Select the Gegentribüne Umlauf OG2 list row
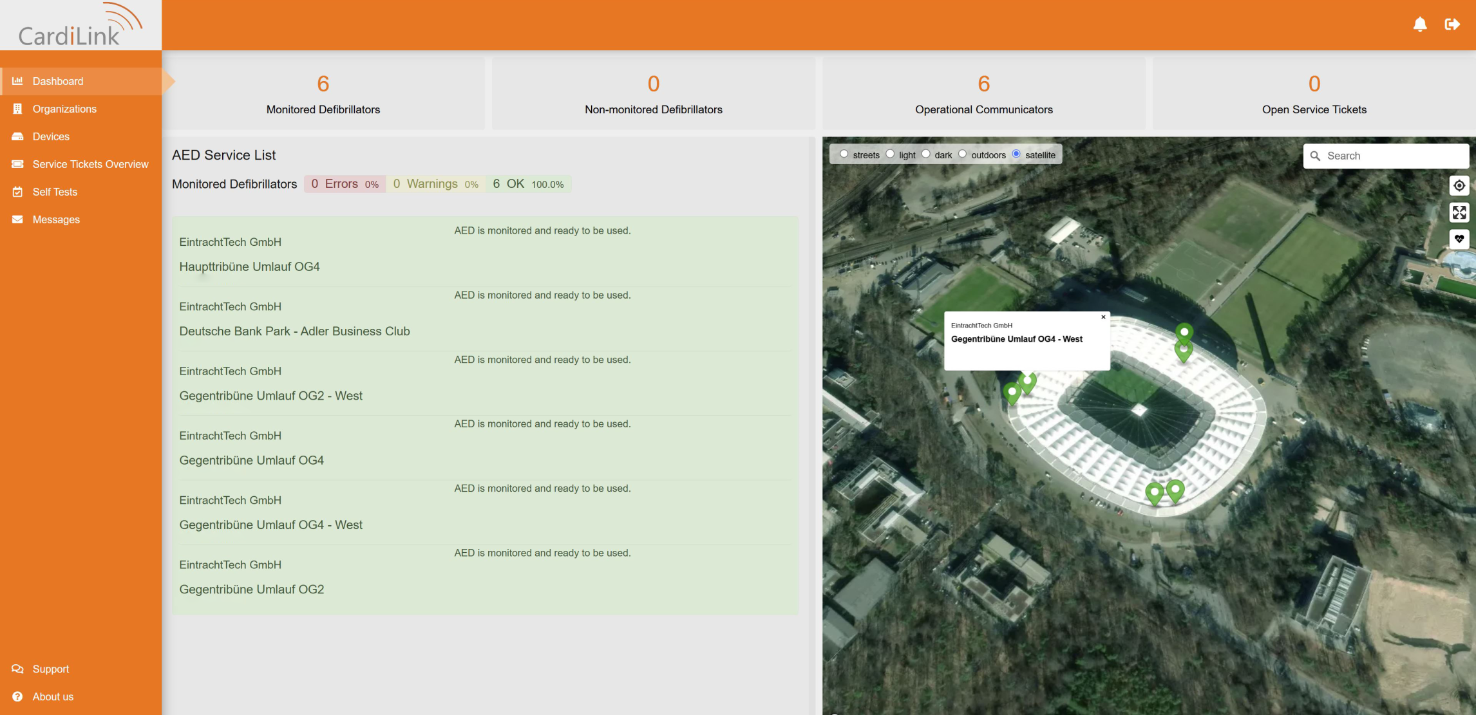Screen dimensions: 1476x715 (x=485, y=578)
